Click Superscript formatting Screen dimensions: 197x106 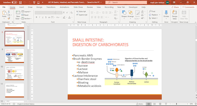pyautogui.click(x=82, y=15)
